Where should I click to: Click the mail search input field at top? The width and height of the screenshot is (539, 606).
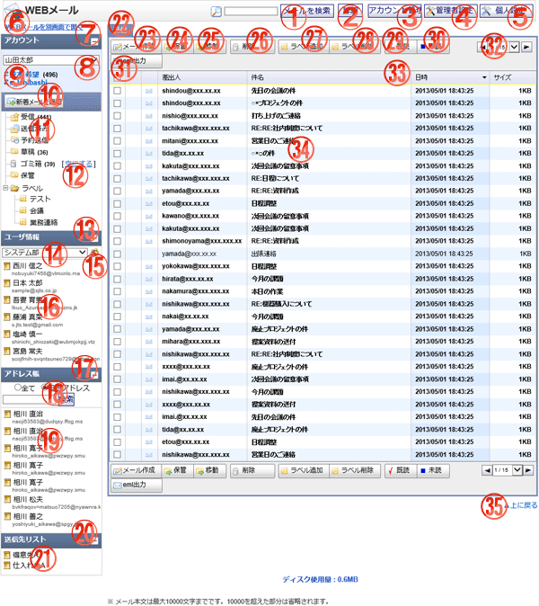pyautogui.click(x=251, y=11)
